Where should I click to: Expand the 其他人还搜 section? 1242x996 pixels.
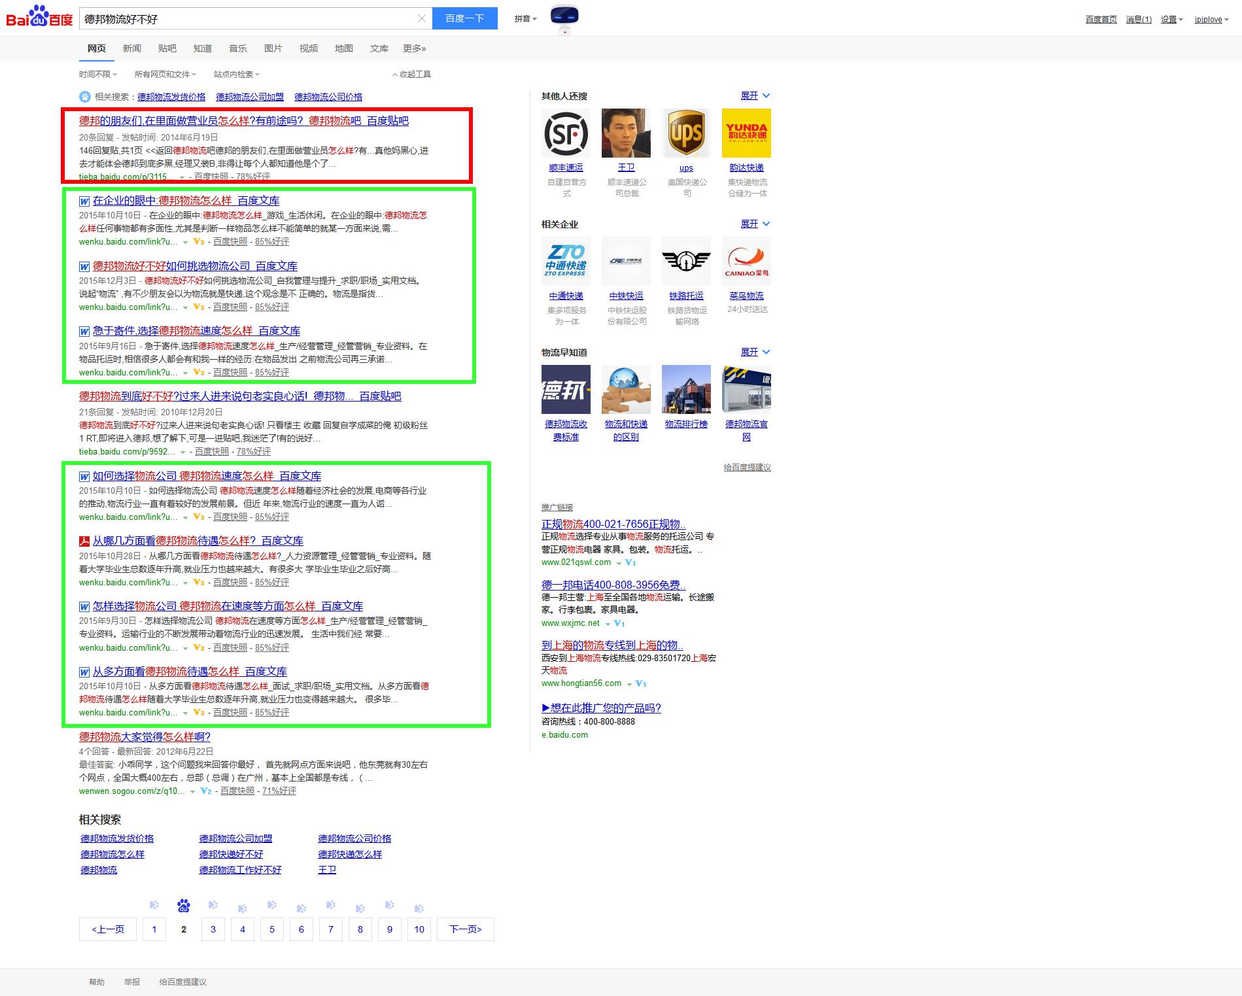pyautogui.click(x=755, y=96)
